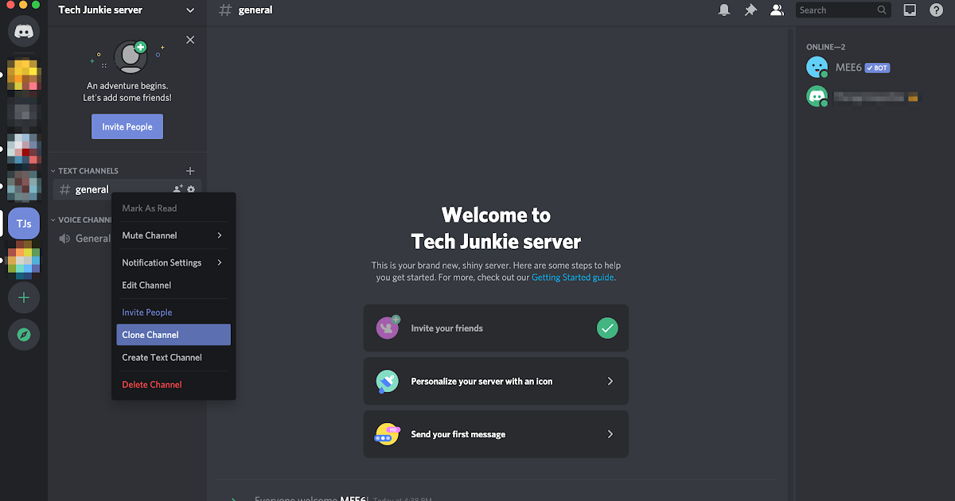
Task: Click Send your first message step icon
Action: pyautogui.click(x=388, y=434)
